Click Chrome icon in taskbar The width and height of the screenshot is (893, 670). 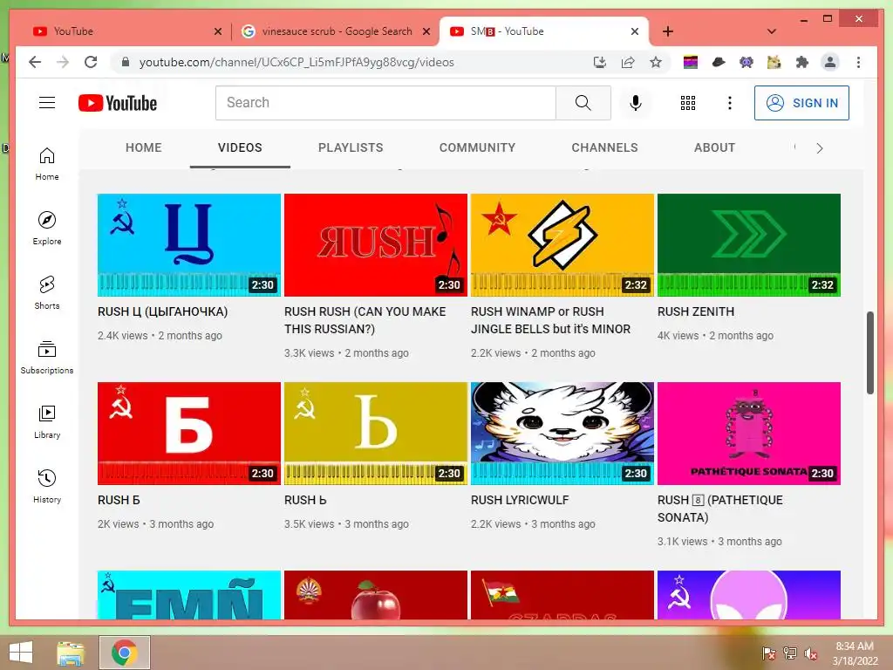pyautogui.click(x=125, y=653)
